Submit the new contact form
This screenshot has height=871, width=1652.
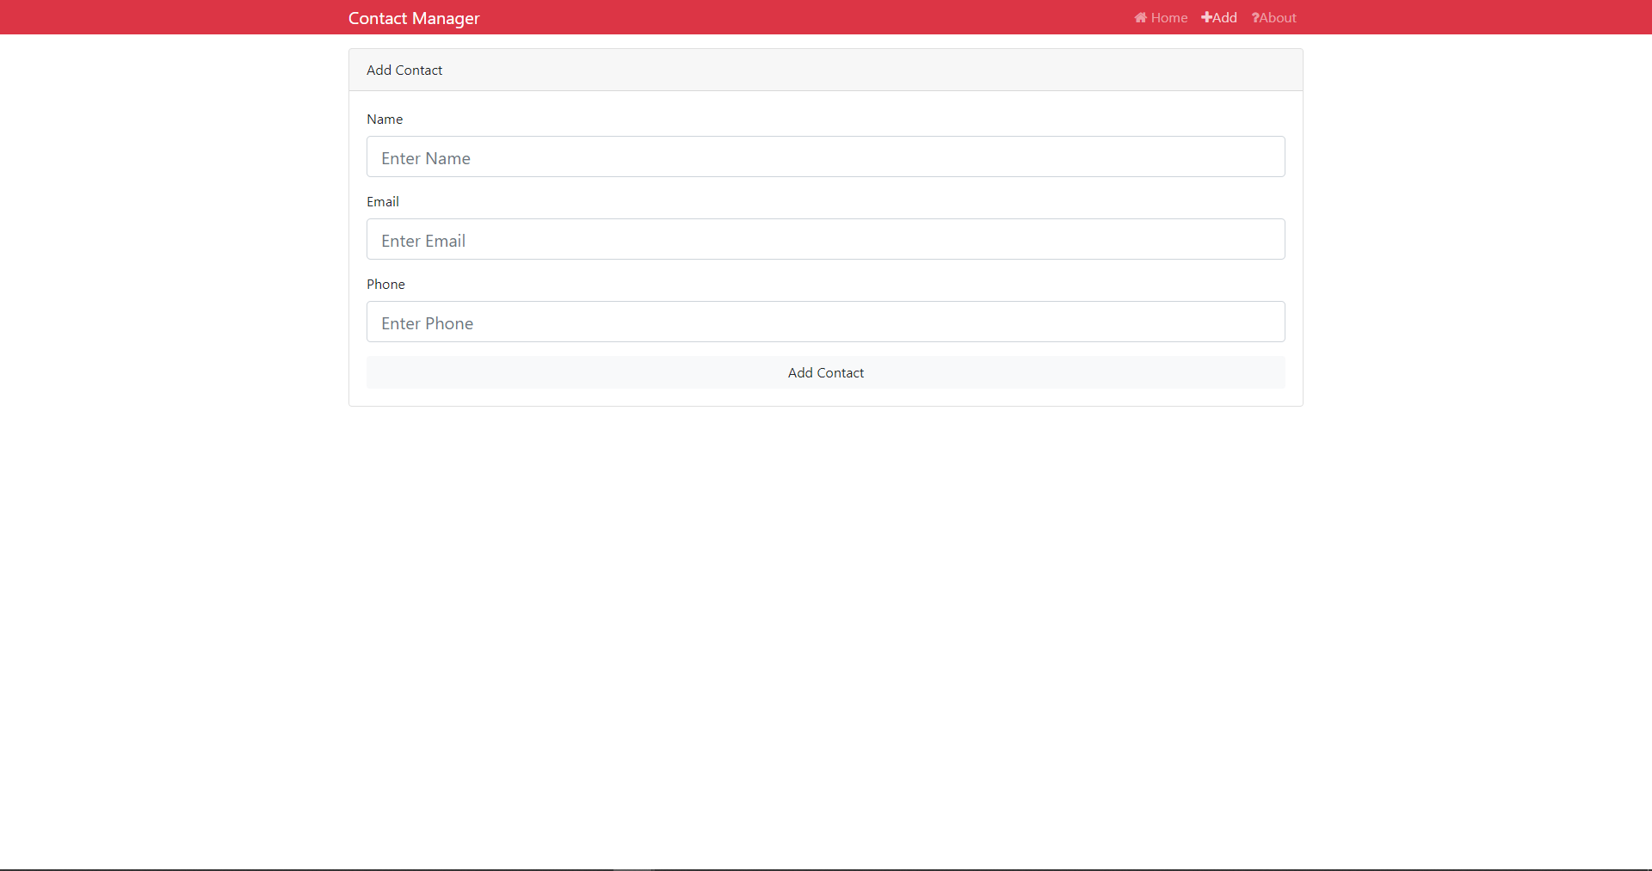click(x=825, y=372)
